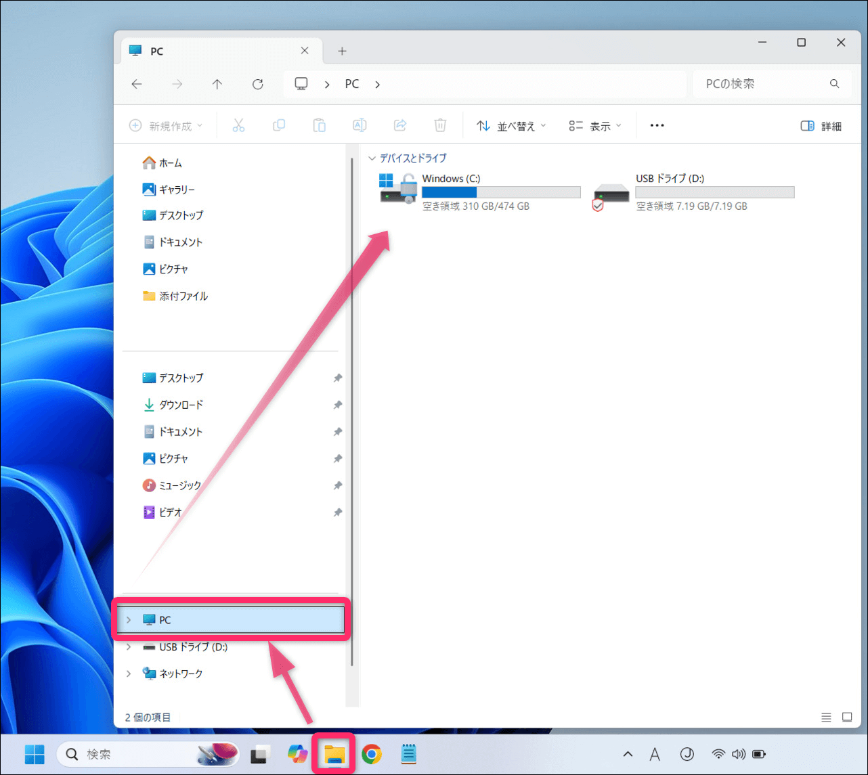Image resolution: width=868 pixels, height=775 pixels.
Task: Click the Up one level arrow
Action: (217, 84)
